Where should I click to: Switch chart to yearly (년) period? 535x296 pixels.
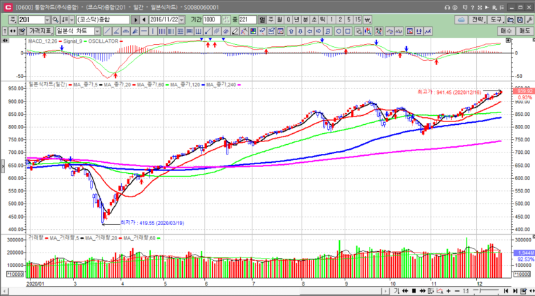pyautogui.click(x=297, y=20)
